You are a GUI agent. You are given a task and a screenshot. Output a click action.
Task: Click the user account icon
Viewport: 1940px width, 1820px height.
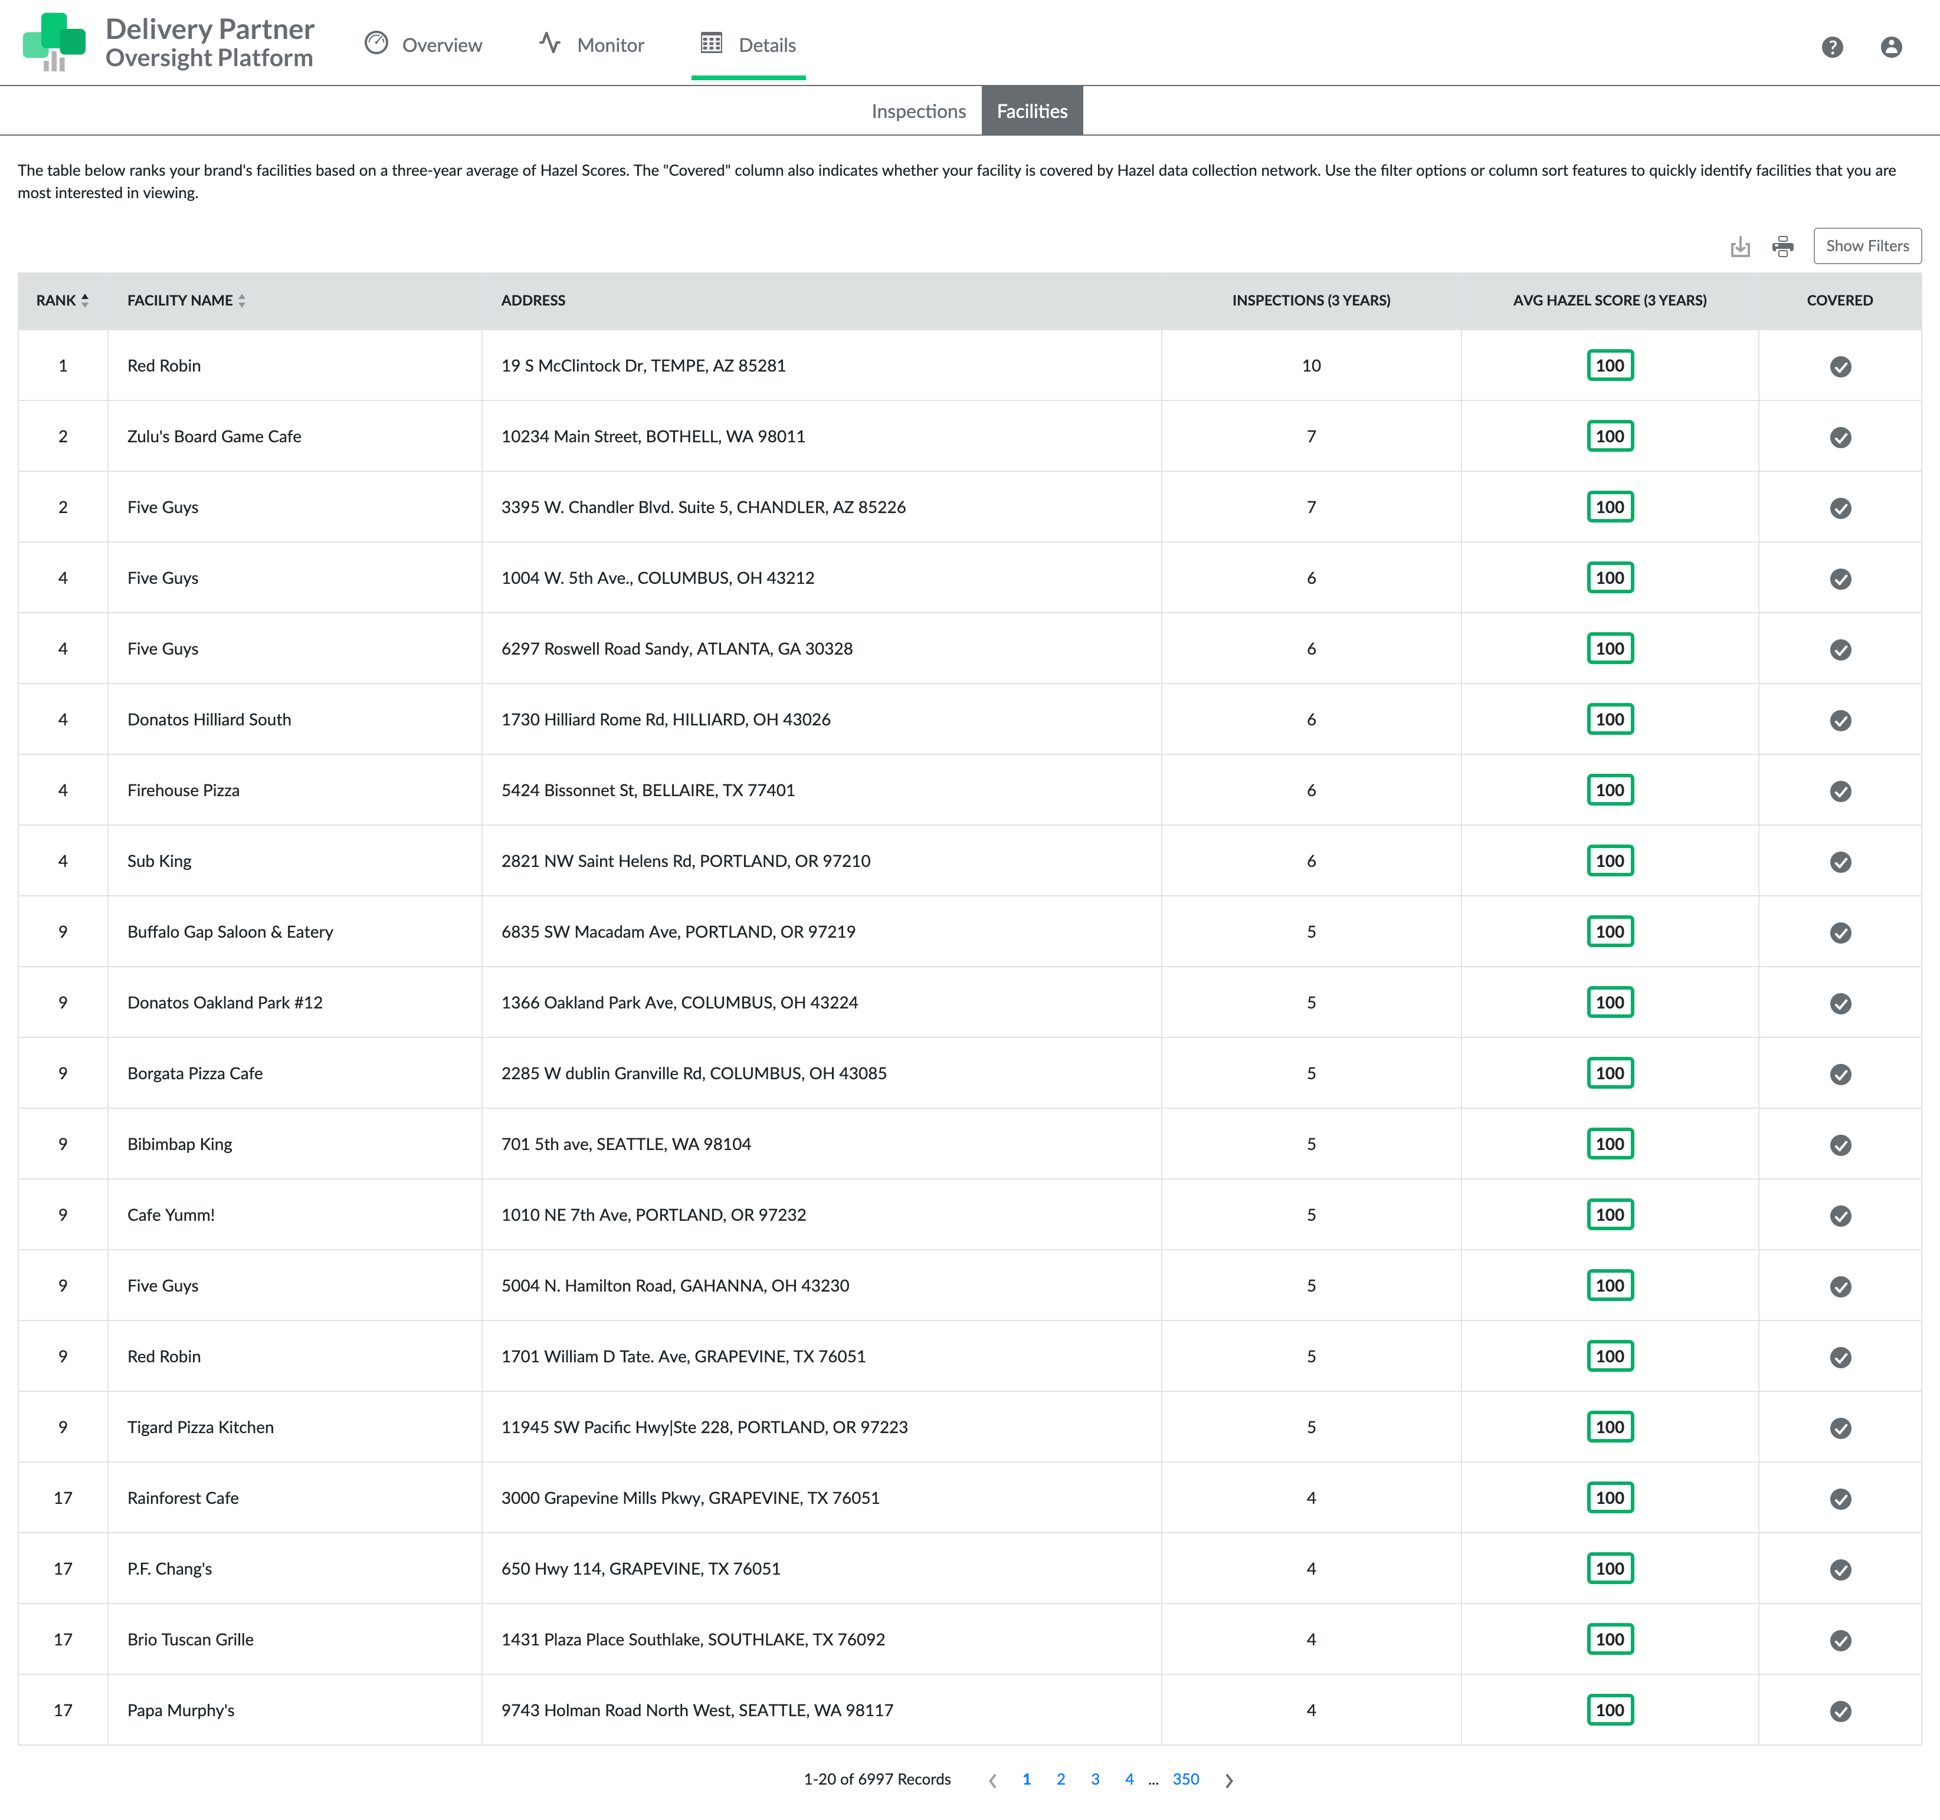coord(1892,46)
